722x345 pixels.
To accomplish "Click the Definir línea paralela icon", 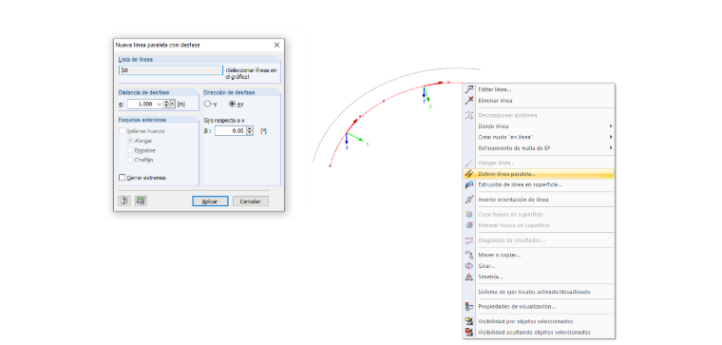I will [x=469, y=174].
